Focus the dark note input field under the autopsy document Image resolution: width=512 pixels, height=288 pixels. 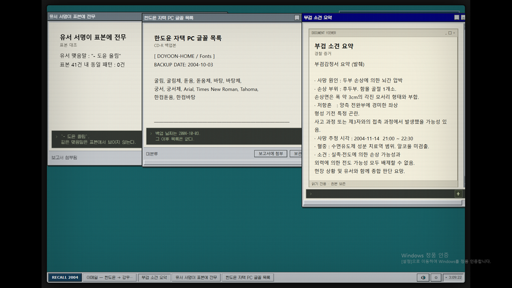(x=381, y=193)
